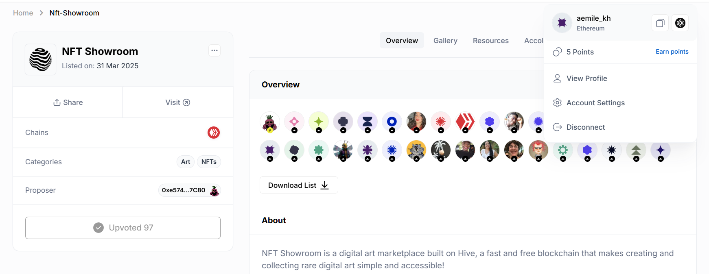This screenshot has height=274, width=709.
Task: Open purple eight-point star avatar in voters list
Action: 270,150
